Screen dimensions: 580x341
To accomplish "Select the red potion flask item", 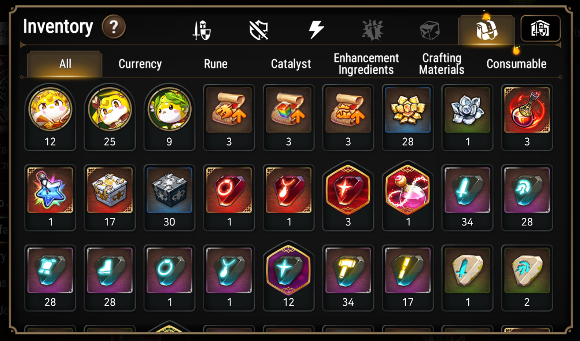I will tap(527, 118).
